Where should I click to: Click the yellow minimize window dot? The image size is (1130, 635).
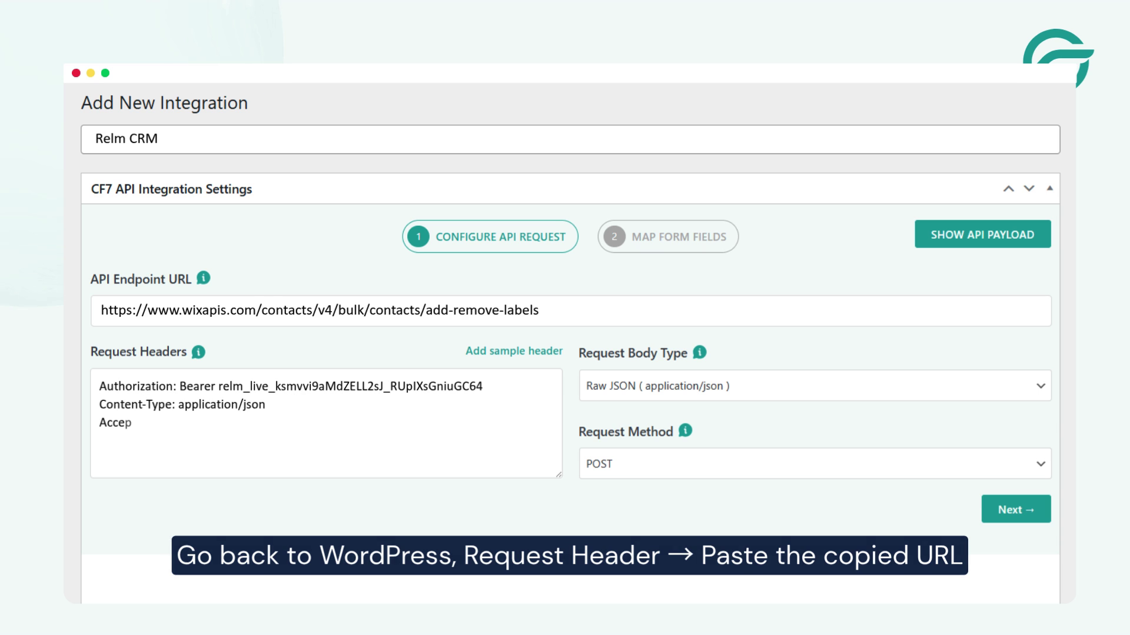pos(91,73)
